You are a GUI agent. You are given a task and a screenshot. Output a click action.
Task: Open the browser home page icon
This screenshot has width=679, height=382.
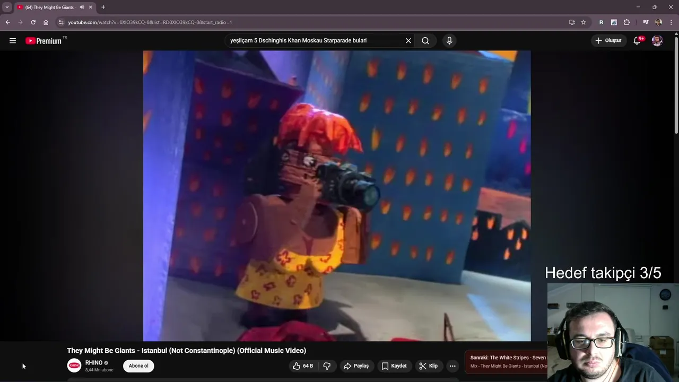click(46, 22)
